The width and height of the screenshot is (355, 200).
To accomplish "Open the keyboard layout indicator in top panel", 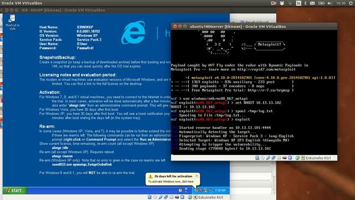I will pyautogui.click(x=298, y=3).
